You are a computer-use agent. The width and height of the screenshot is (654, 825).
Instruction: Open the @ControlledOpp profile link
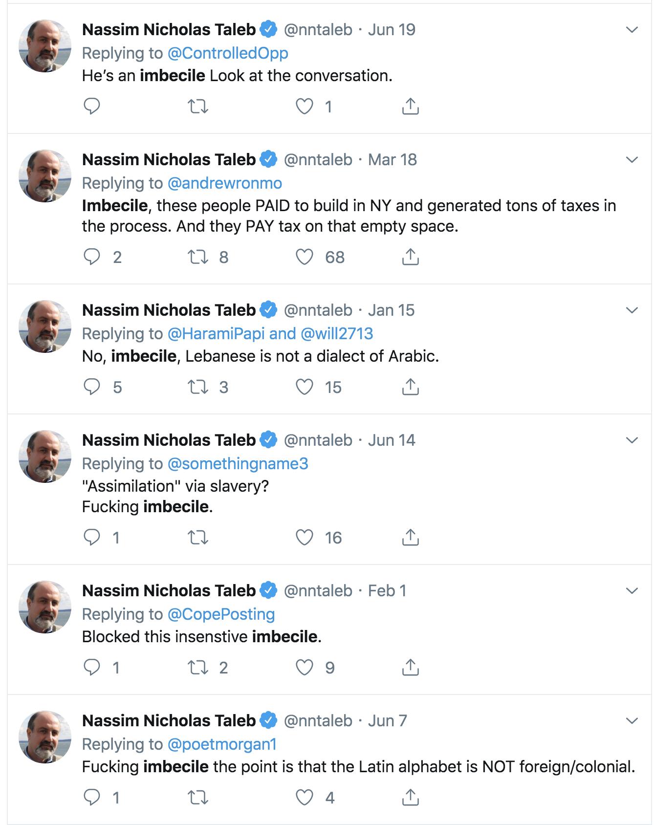228,53
